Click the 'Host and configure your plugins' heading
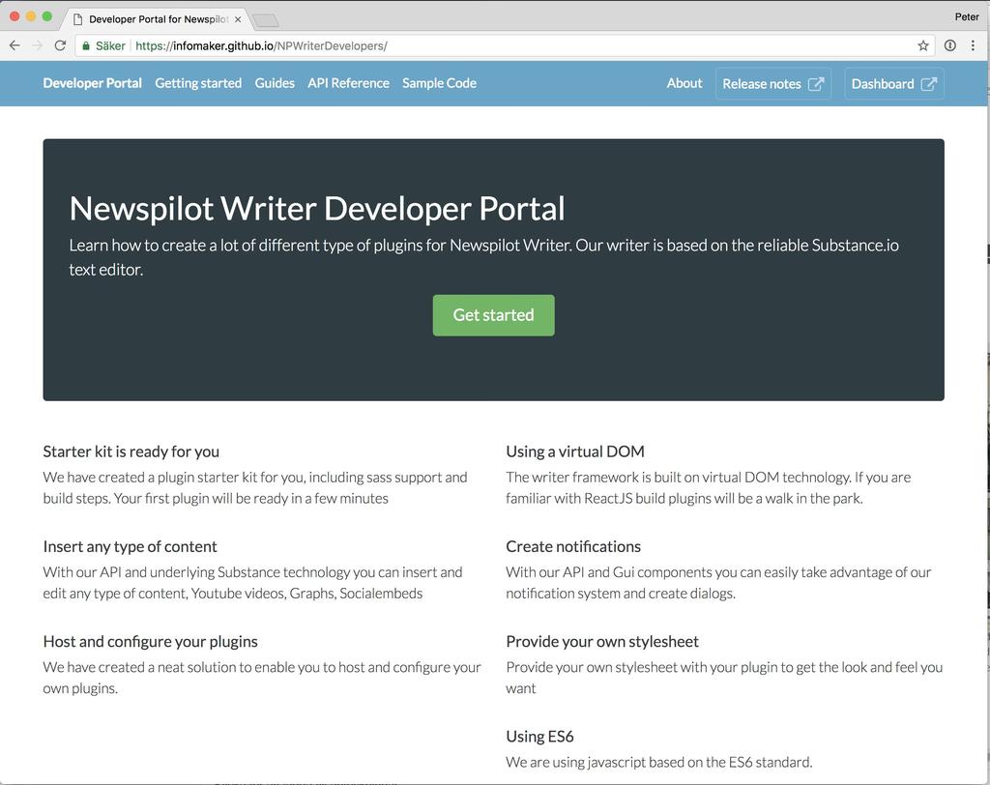Image resolution: width=990 pixels, height=785 pixels. (x=150, y=642)
